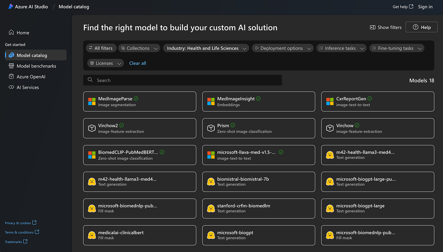Click the verified badge beside MedImageInsight
The width and height of the screenshot is (443, 252).
pos(258,98)
